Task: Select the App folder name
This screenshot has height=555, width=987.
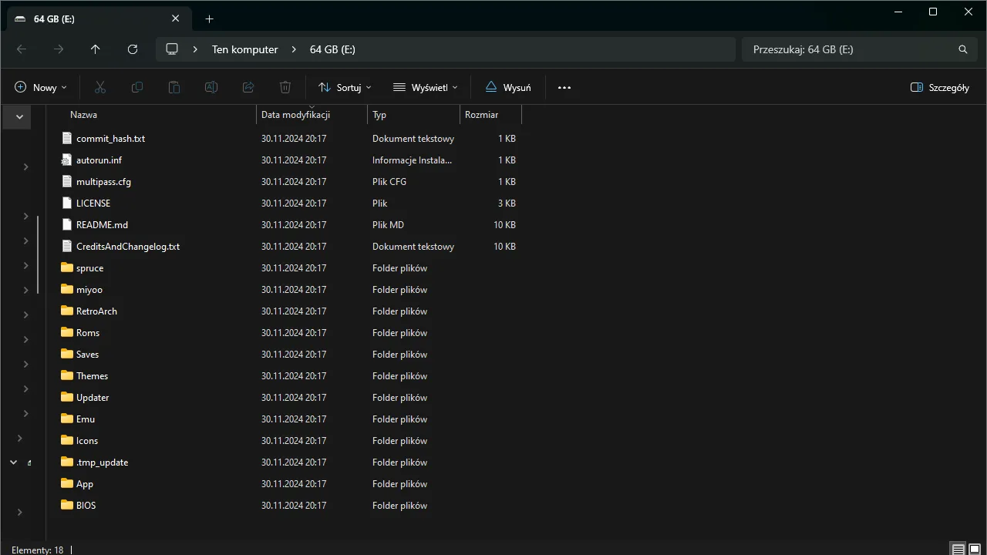Action: [x=85, y=484]
